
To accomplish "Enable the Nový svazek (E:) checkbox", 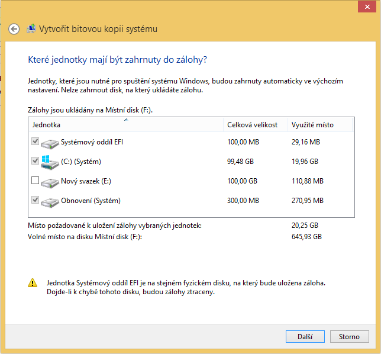I will [x=35, y=181].
